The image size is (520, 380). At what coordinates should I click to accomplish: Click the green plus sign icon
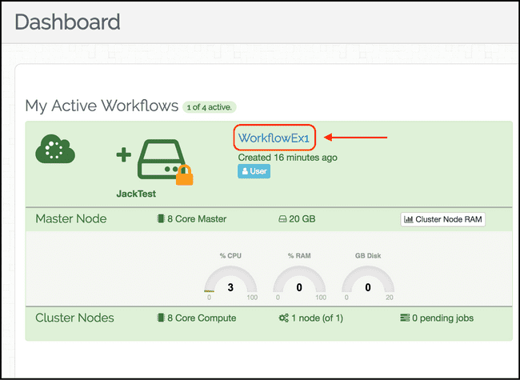click(124, 155)
